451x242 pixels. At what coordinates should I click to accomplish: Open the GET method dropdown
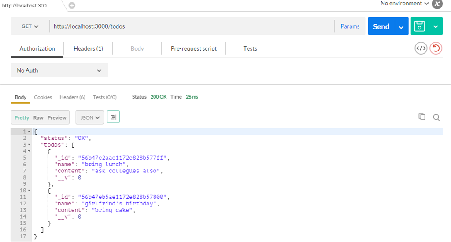coord(30,26)
